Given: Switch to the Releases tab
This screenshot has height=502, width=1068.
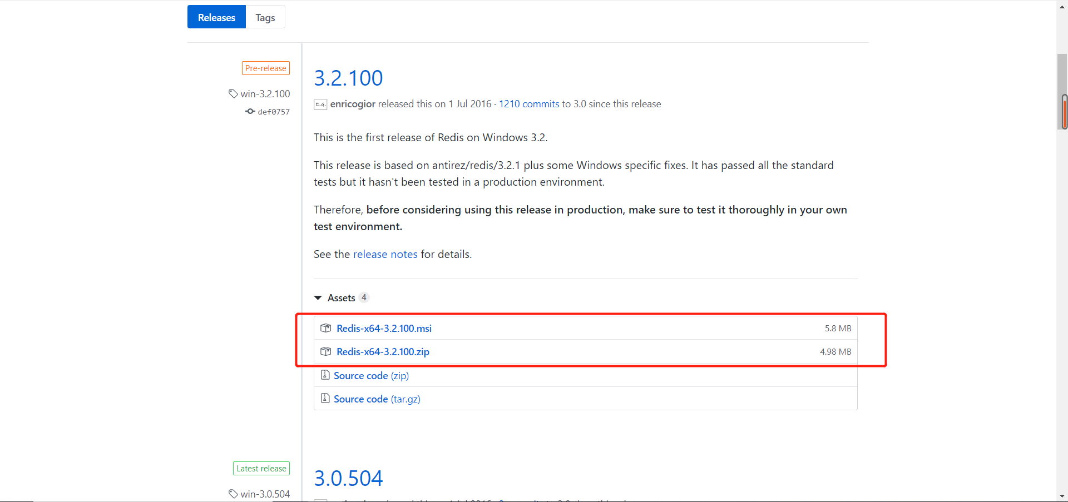Looking at the screenshot, I should (x=216, y=17).
